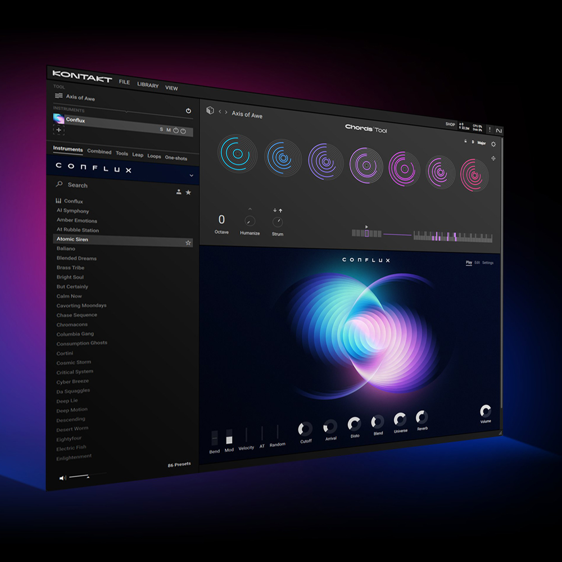Click the strum up arrow

pos(280,211)
